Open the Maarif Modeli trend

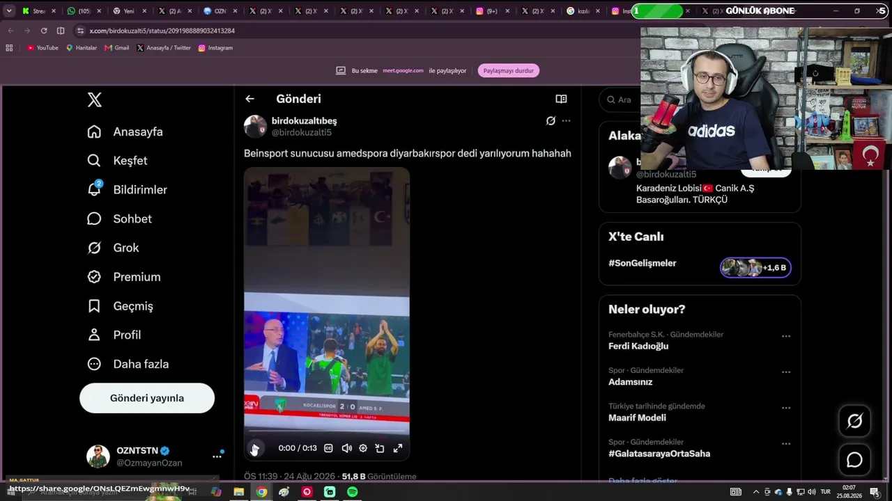pos(637,417)
